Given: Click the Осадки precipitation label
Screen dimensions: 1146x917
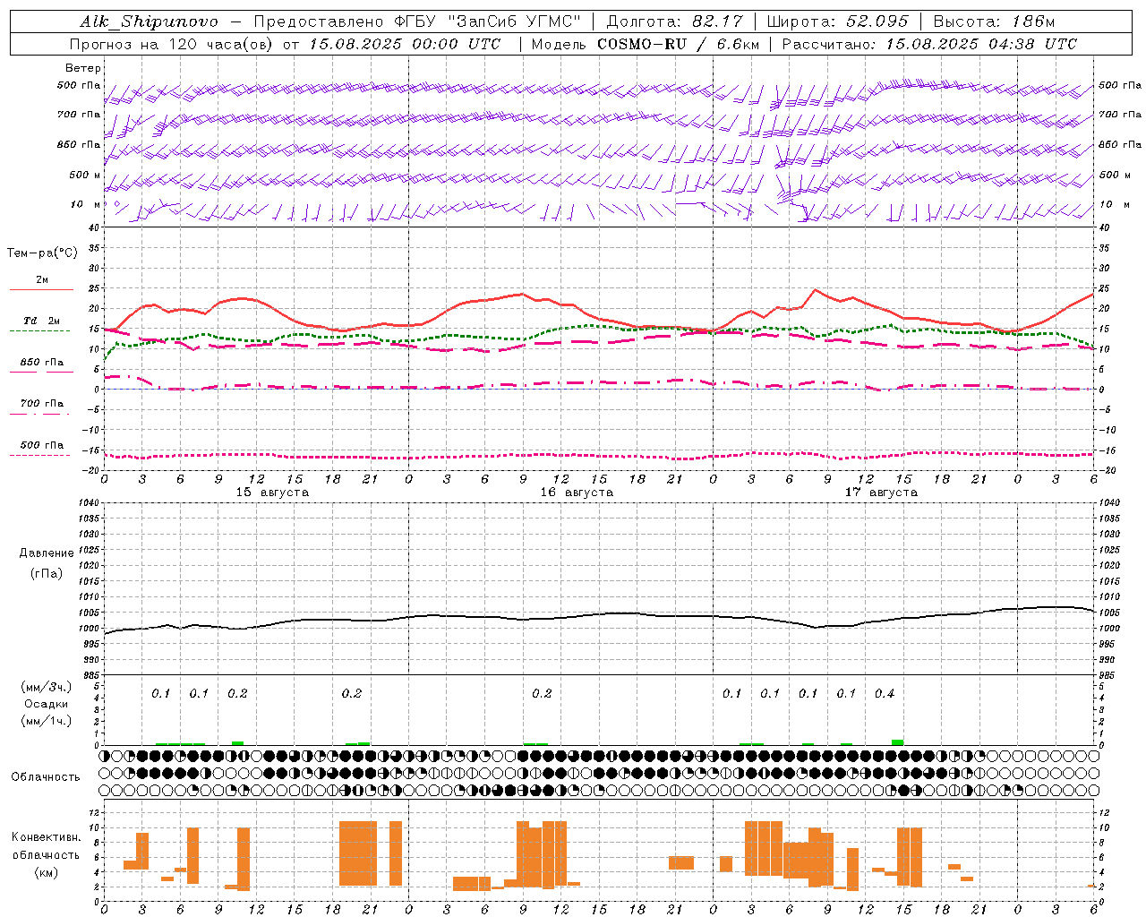Looking at the screenshot, I should click(47, 704).
